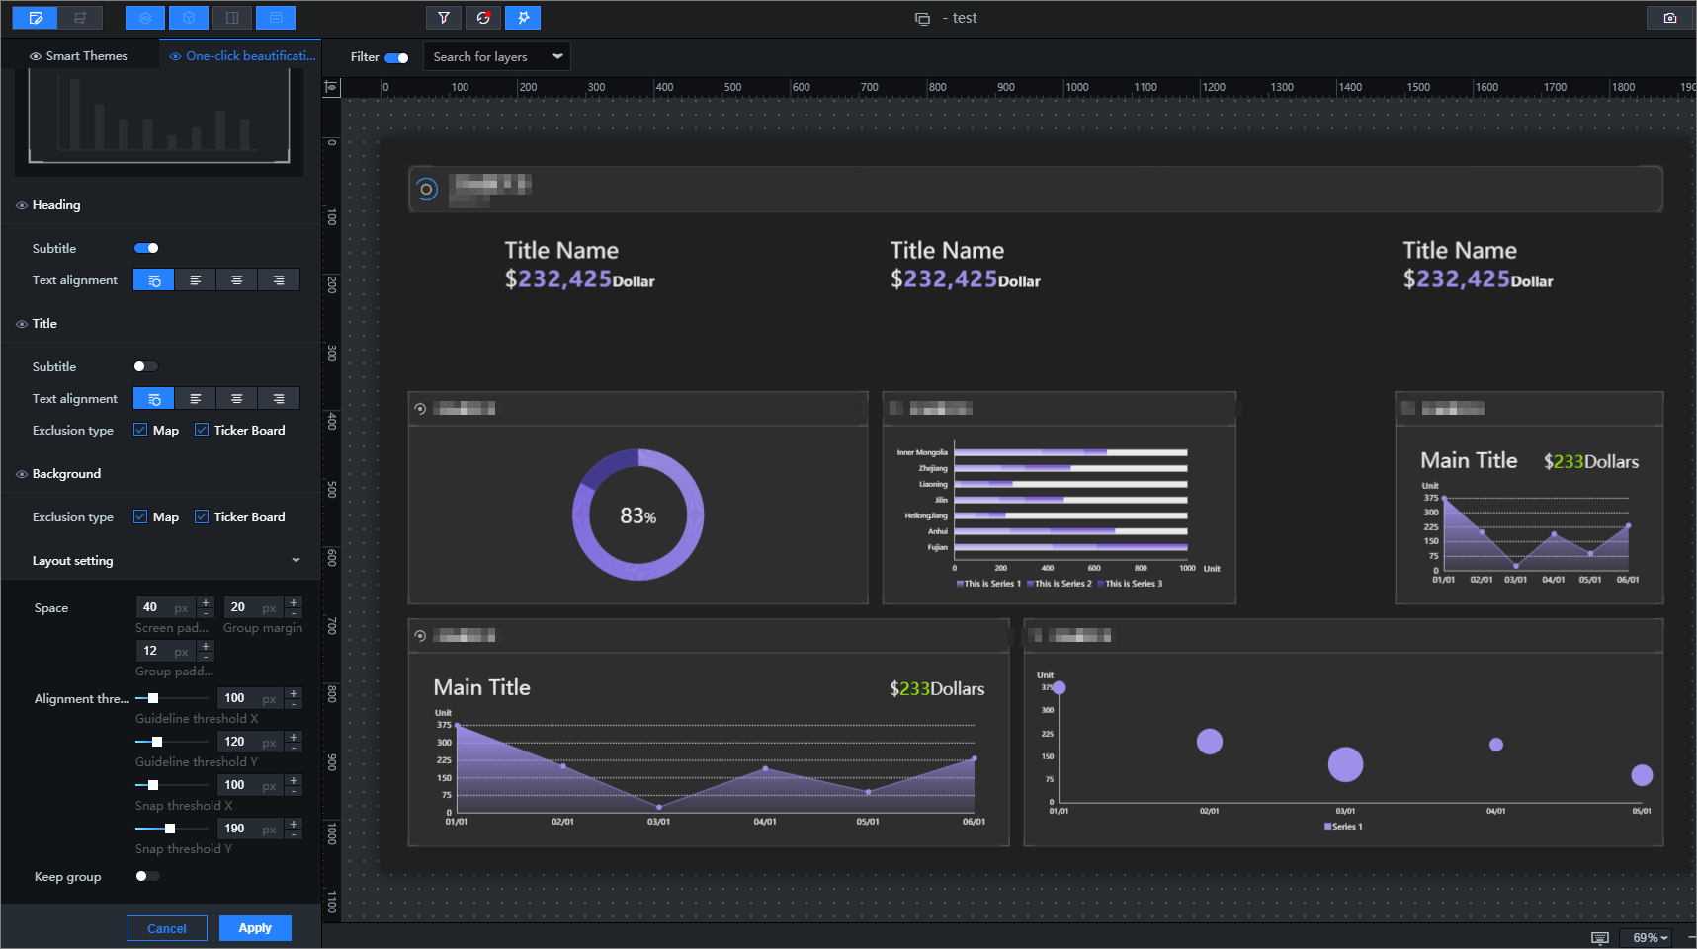Viewport: 1697px width, 949px height.
Task: Toggle the layers panel icon
Action: point(145,18)
